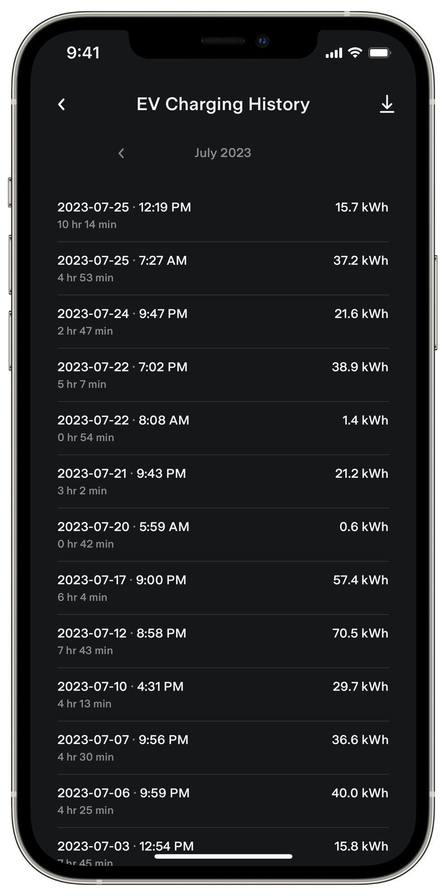The image size is (446, 896).
Task: Open the 1.4 kWh session on 2023-07-22
Action: (x=223, y=428)
